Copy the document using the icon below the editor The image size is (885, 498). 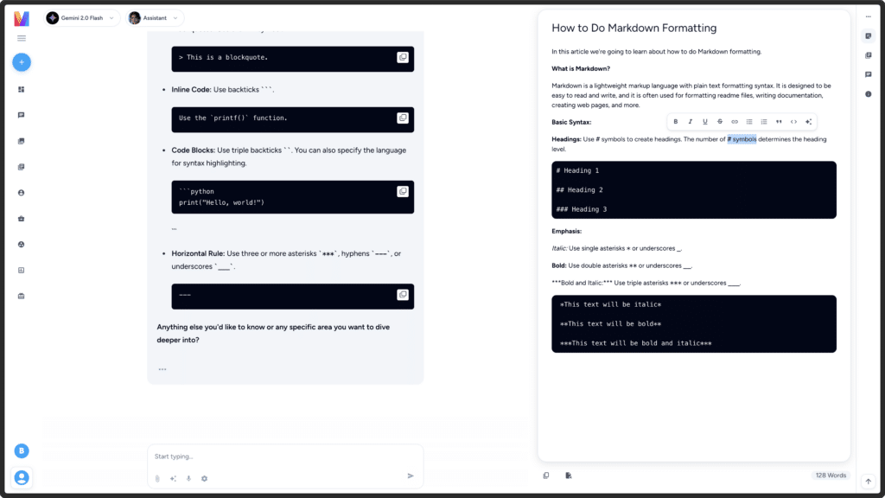[546, 476]
